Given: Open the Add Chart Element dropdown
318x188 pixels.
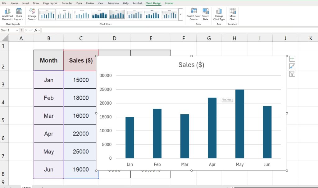Looking at the screenshot, I should (7, 14).
